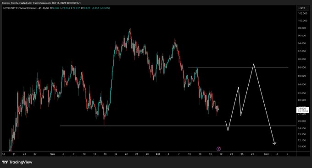Viewport: 312px width, 168px height.
Task: Click the current price label 78.620
Action: [302, 110]
